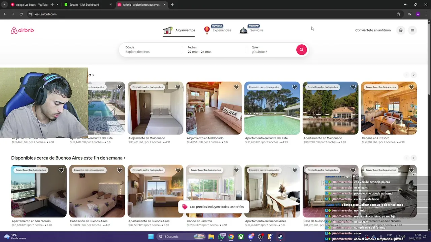Open the language globe selector
This screenshot has width=431, height=242.
pos(401,30)
